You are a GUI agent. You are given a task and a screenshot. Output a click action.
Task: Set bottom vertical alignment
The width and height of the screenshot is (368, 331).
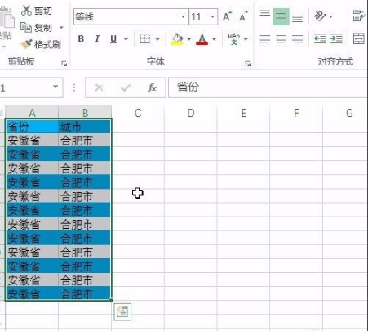(x=297, y=19)
